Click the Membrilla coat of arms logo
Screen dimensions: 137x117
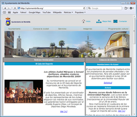pos(8,21)
